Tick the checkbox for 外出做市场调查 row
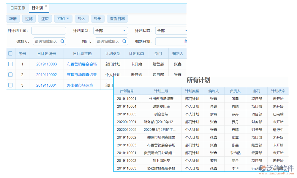 10,85
